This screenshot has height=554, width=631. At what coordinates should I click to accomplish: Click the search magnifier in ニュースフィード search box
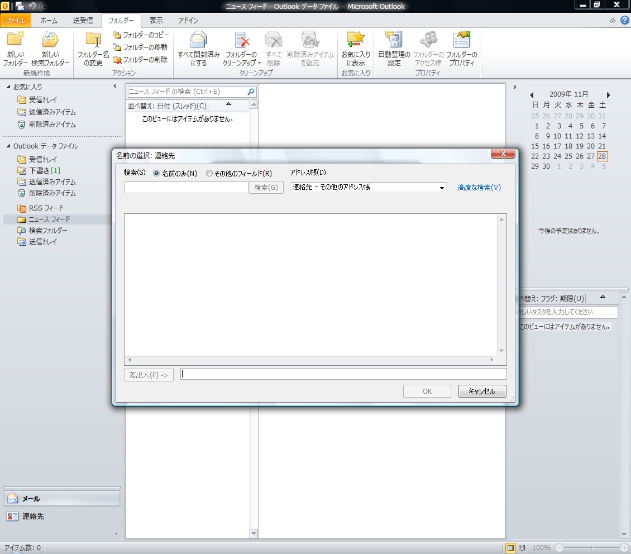[251, 92]
